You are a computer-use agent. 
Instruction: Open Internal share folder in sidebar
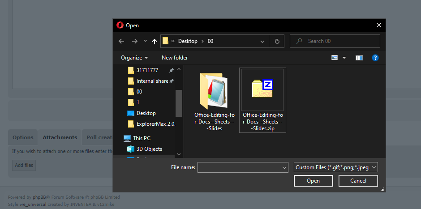pos(152,81)
